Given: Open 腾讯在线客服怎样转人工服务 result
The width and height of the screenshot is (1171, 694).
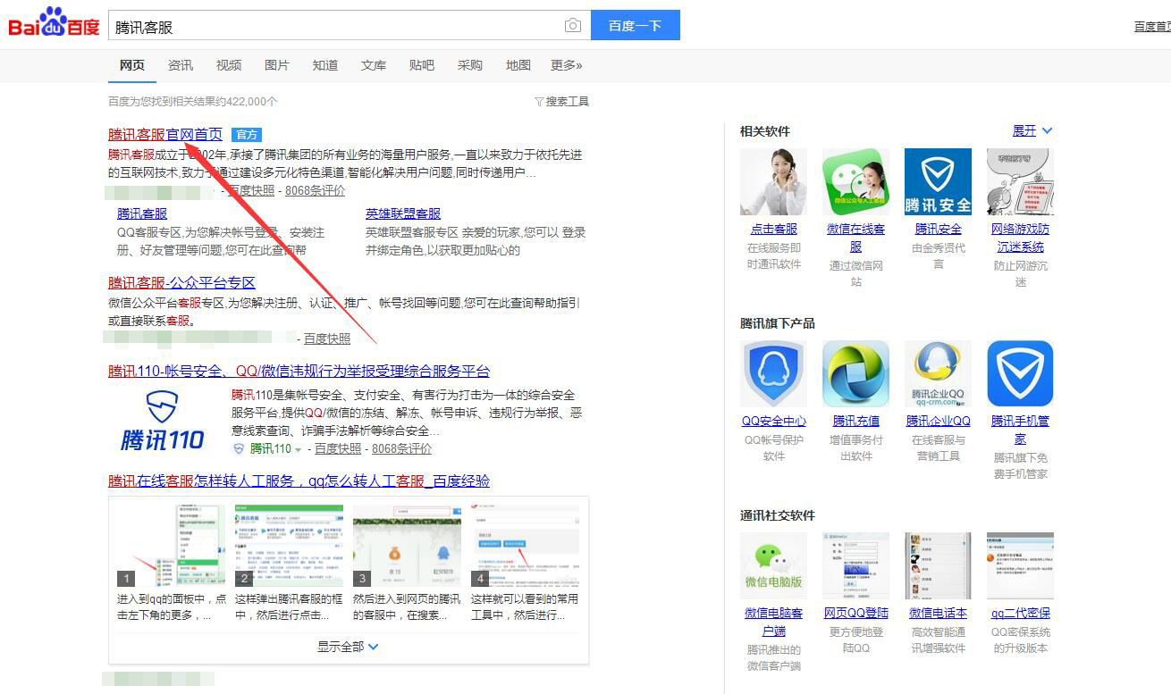Looking at the screenshot, I should pyautogui.click(x=299, y=481).
